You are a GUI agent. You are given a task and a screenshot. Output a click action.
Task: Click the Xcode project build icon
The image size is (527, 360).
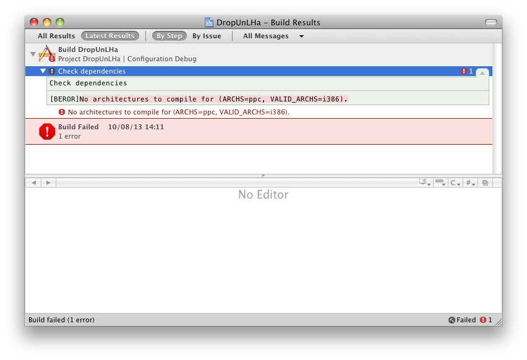coord(47,53)
